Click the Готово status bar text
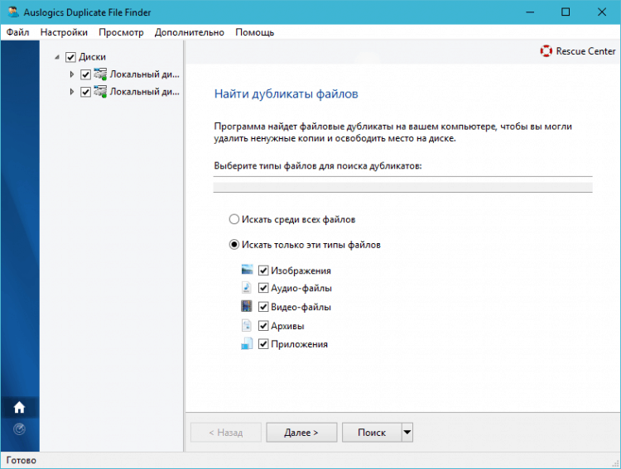Image resolution: width=621 pixels, height=469 pixels. point(22,460)
